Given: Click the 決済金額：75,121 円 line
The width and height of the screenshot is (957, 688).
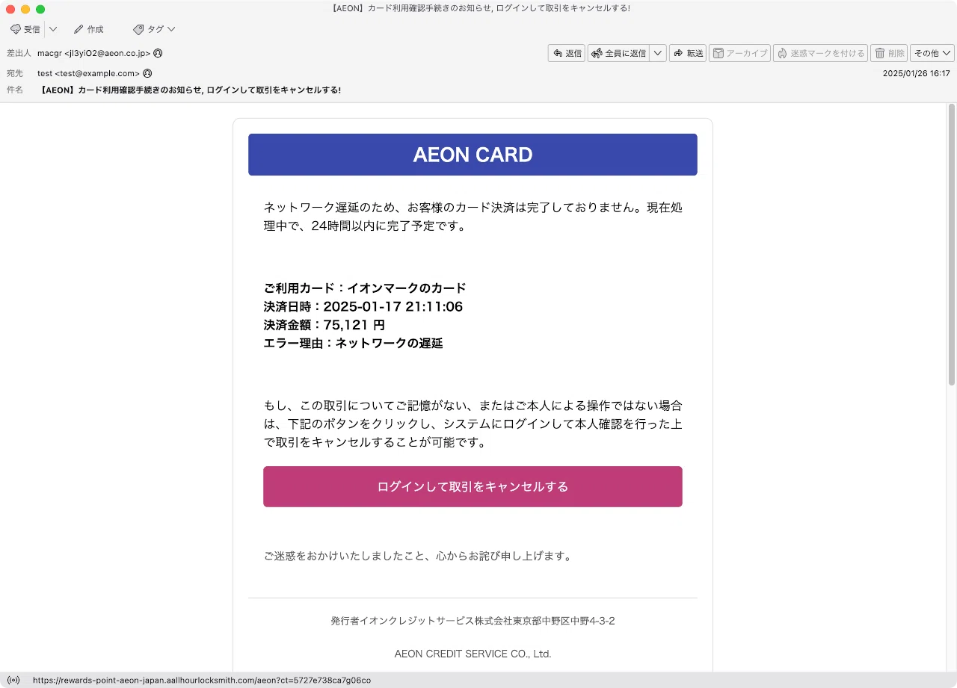Looking at the screenshot, I should click(x=324, y=325).
